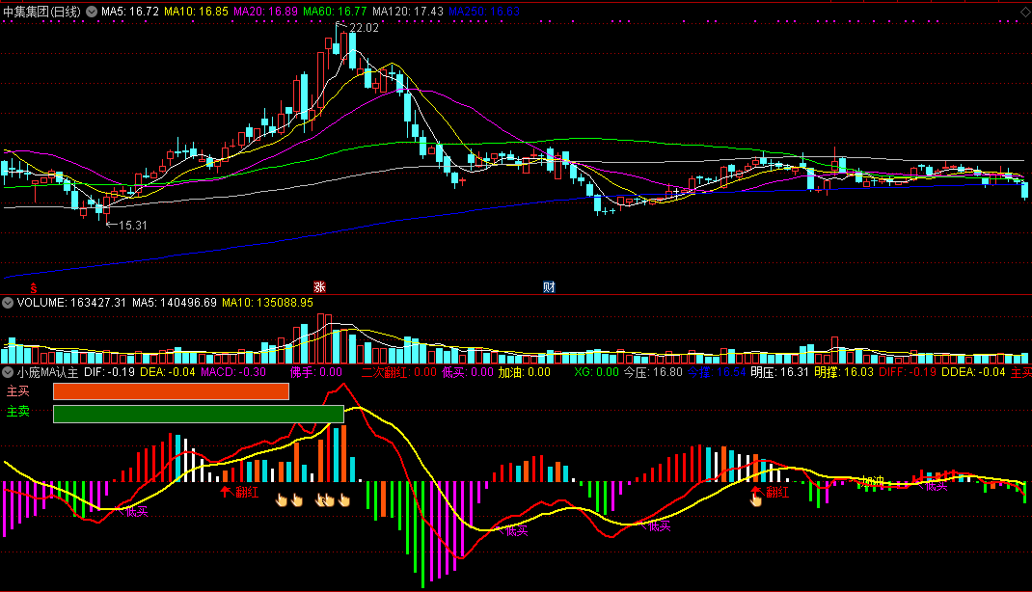The height and width of the screenshot is (592, 1032).
Task: Click the blue 财 financial report marker
Action: coord(549,286)
